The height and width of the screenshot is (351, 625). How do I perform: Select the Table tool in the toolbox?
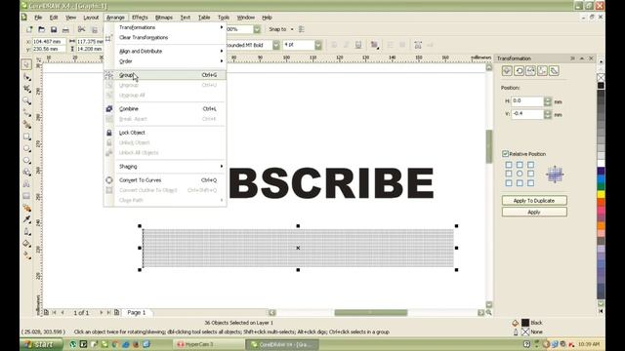(x=26, y=196)
